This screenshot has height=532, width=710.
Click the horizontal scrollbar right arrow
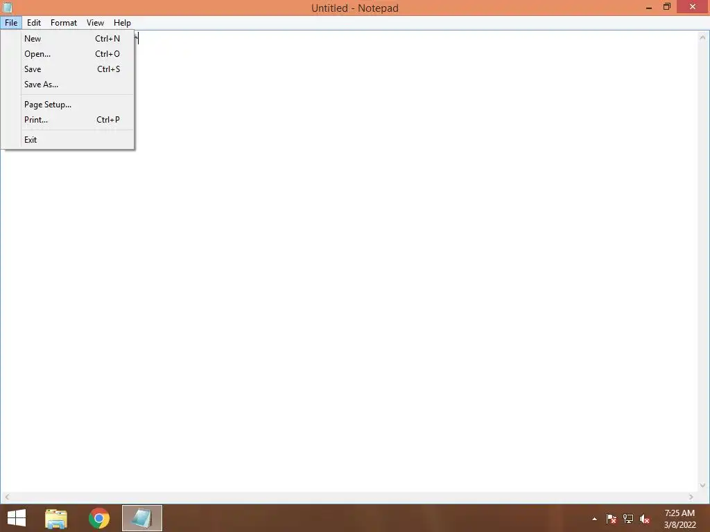pos(691,497)
